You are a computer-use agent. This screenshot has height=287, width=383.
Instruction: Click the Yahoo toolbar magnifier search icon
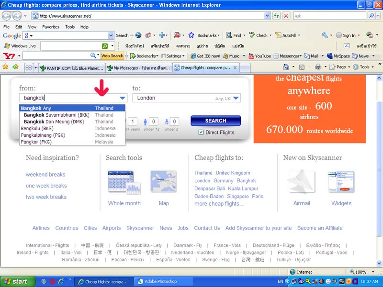(93, 55)
